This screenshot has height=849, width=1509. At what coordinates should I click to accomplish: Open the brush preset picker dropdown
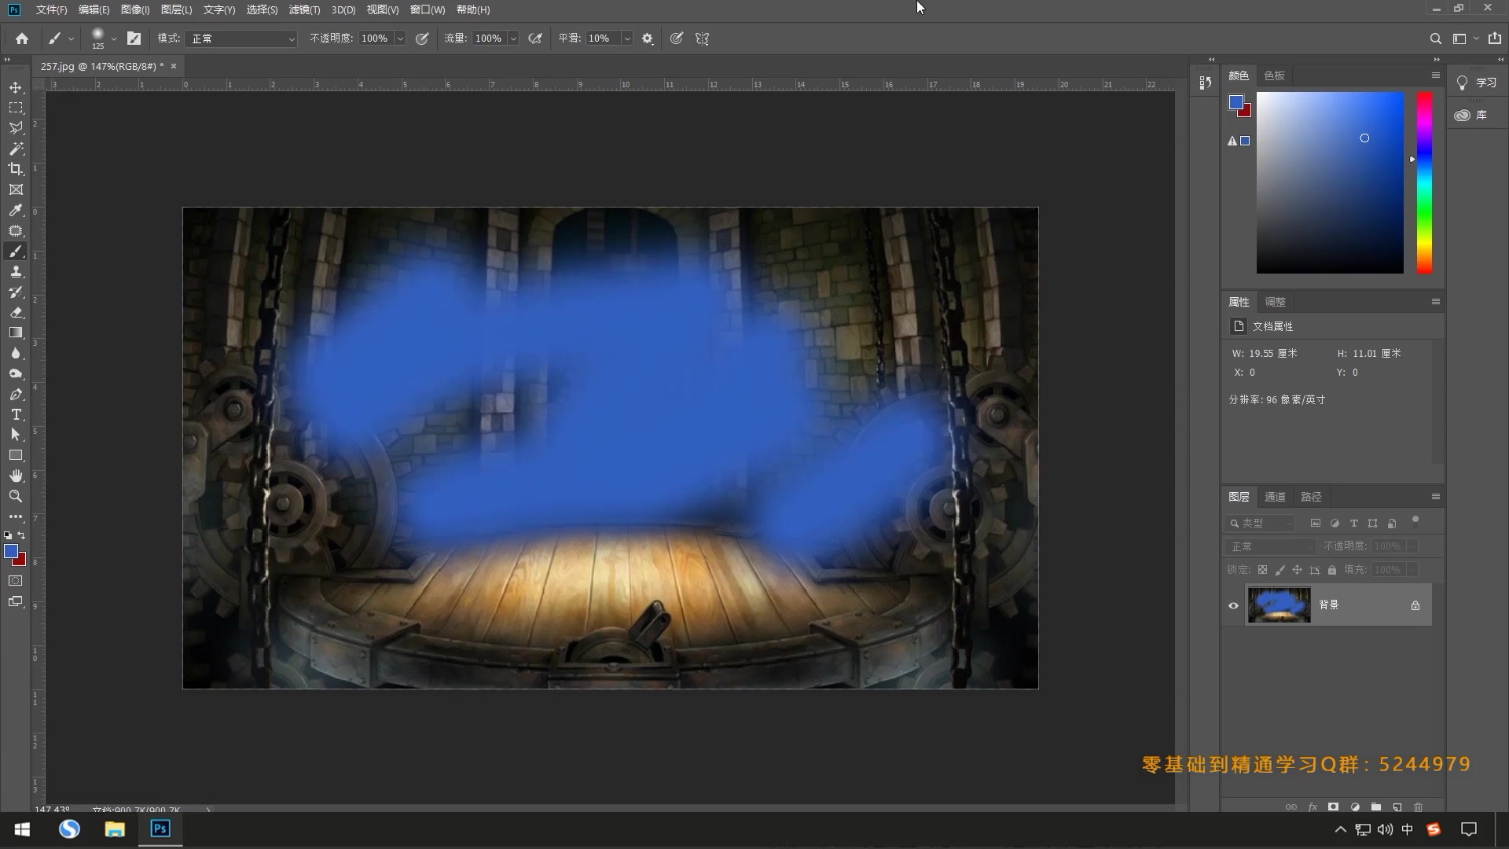coord(114,39)
